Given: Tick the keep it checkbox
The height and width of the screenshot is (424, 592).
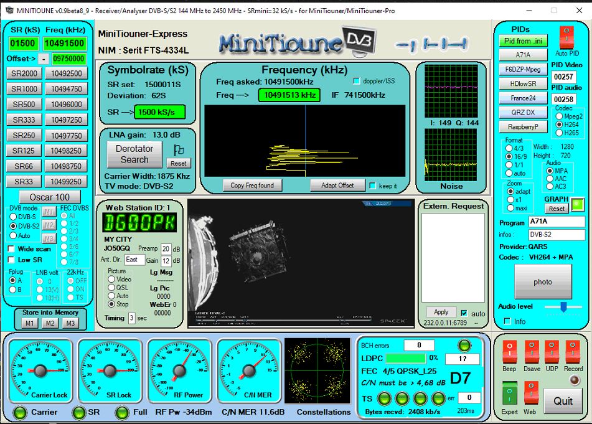Looking at the screenshot, I should (373, 186).
